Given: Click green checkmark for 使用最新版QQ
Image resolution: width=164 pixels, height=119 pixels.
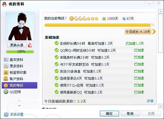Looking at the screenshot, I should pyautogui.click(x=57, y=92).
